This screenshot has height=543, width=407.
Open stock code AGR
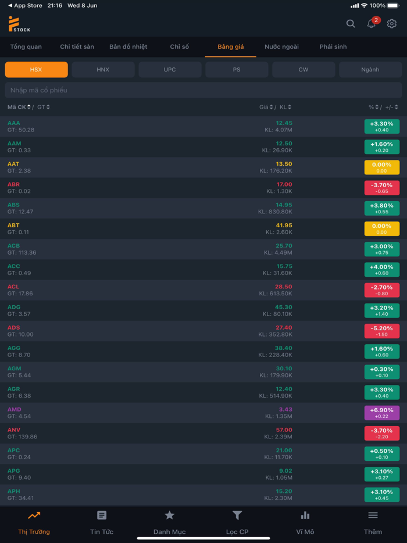tap(14, 388)
